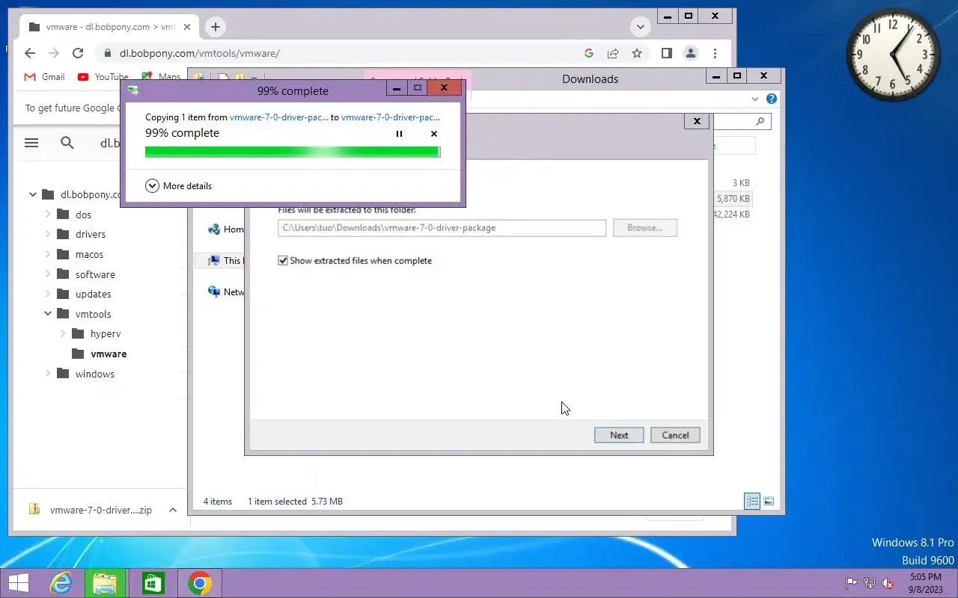
Task: Close the vmware Chrome tab
Action: (x=187, y=27)
